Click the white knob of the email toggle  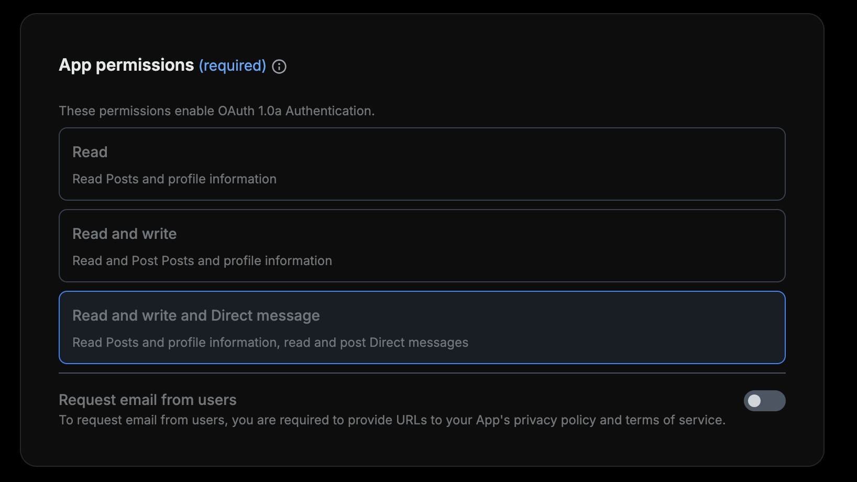click(x=754, y=401)
